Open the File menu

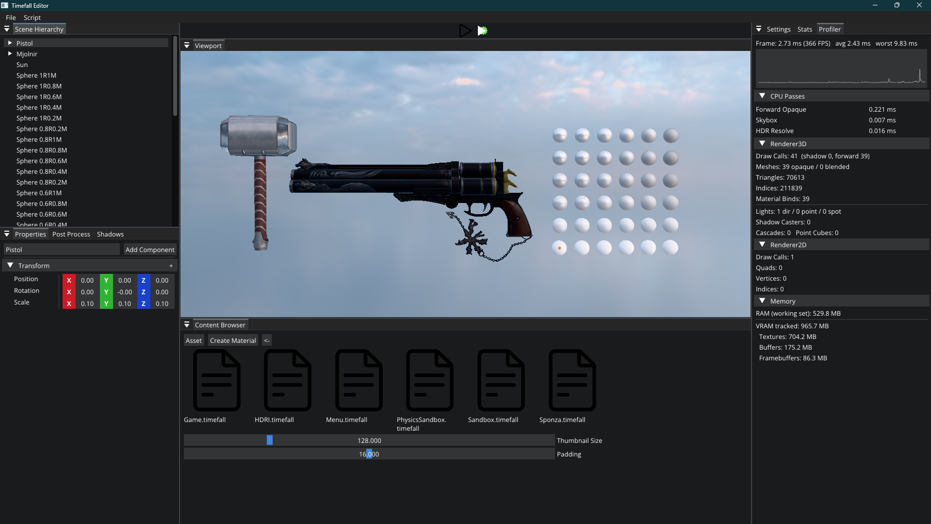11,17
